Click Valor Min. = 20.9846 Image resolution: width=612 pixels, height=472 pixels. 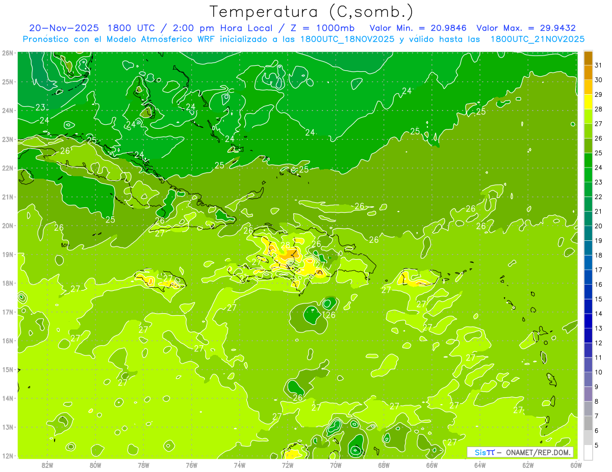(x=418, y=27)
